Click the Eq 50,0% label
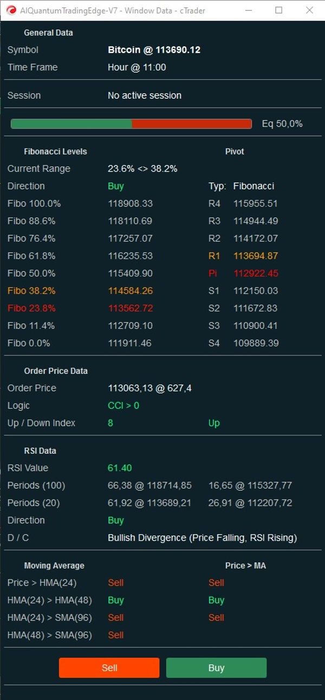Screen dimensions: 325x700 282,124
